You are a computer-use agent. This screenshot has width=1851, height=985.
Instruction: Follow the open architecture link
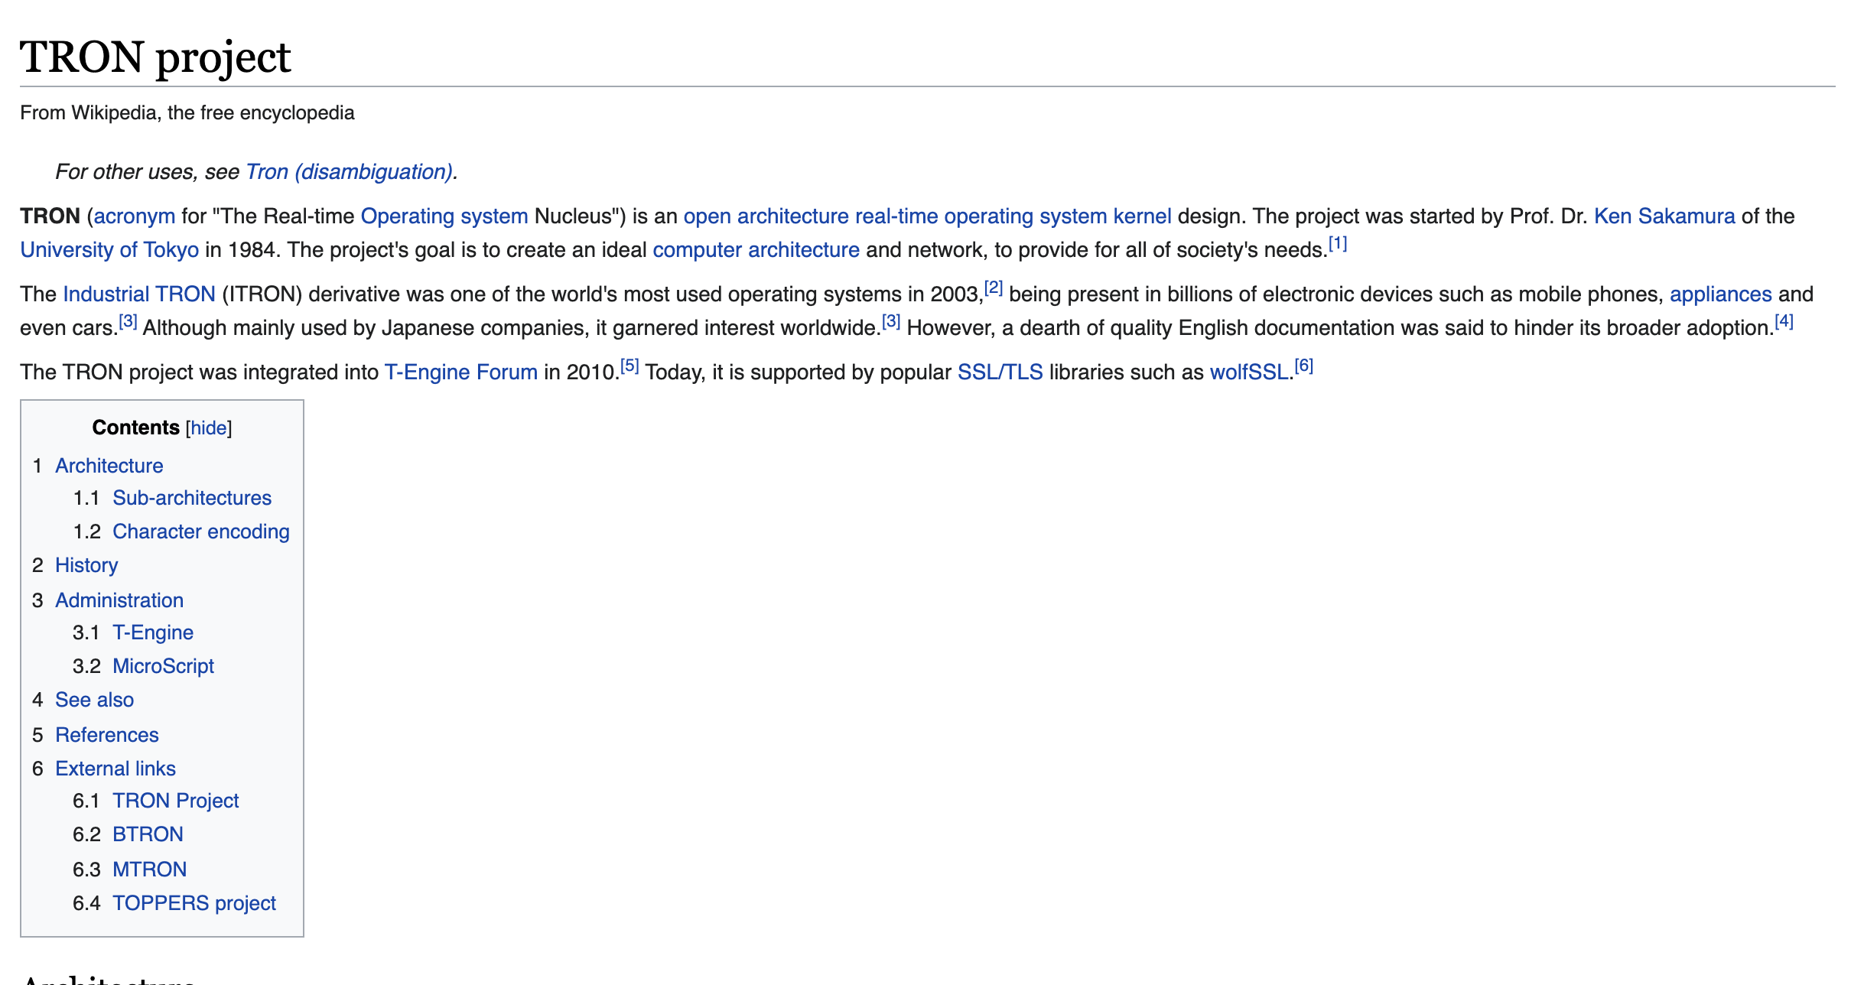[x=766, y=216]
